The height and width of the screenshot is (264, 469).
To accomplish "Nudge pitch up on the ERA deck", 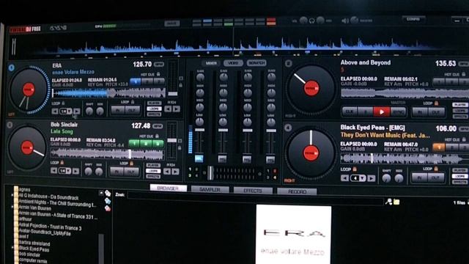I will pos(177,109).
